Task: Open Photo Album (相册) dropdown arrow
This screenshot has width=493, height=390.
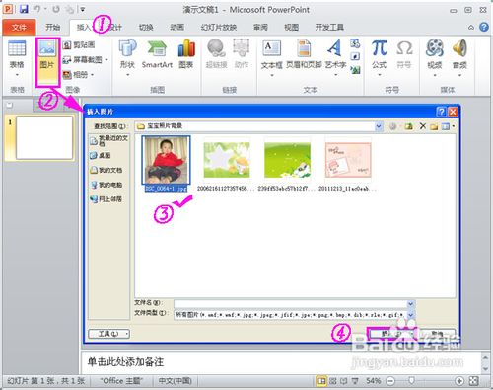Action: click(93, 75)
